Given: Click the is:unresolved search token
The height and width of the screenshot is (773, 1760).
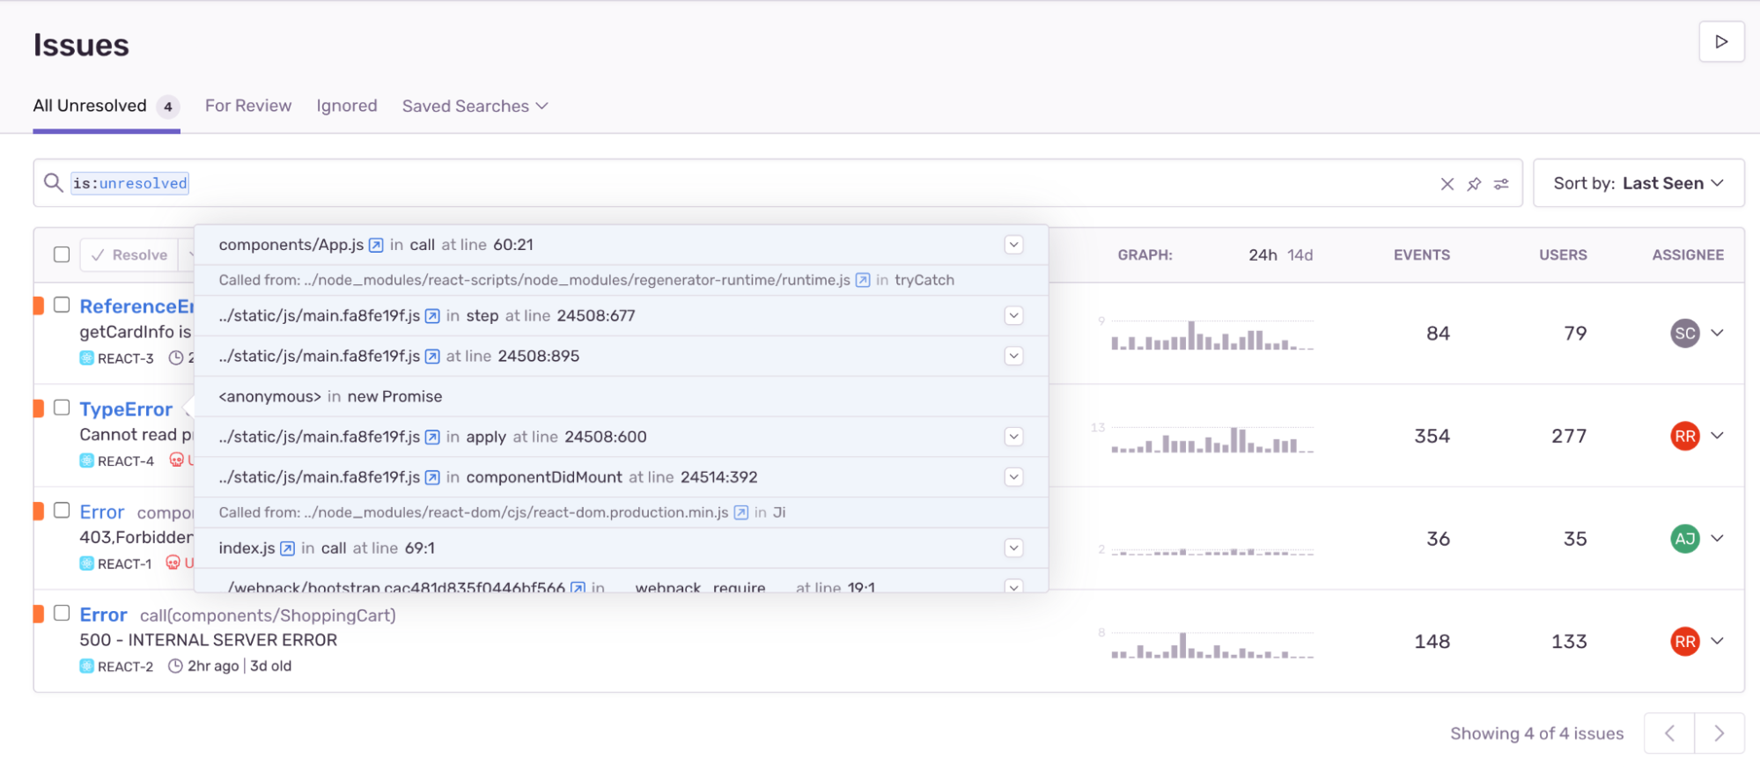Looking at the screenshot, I should 130,183.
